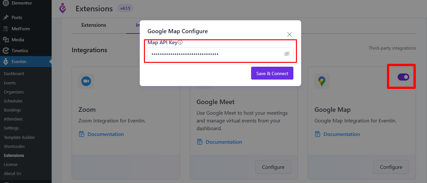Click the Zoom camera icon

coord(86,81)
